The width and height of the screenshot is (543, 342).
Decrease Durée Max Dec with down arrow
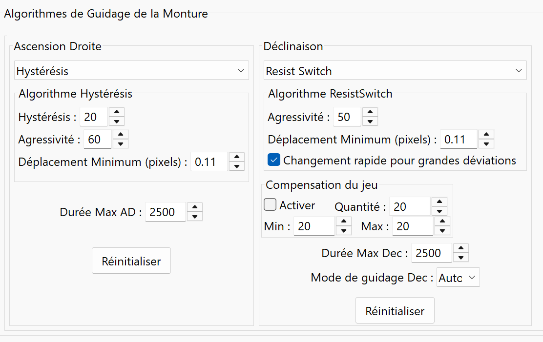tap(461, 257)
